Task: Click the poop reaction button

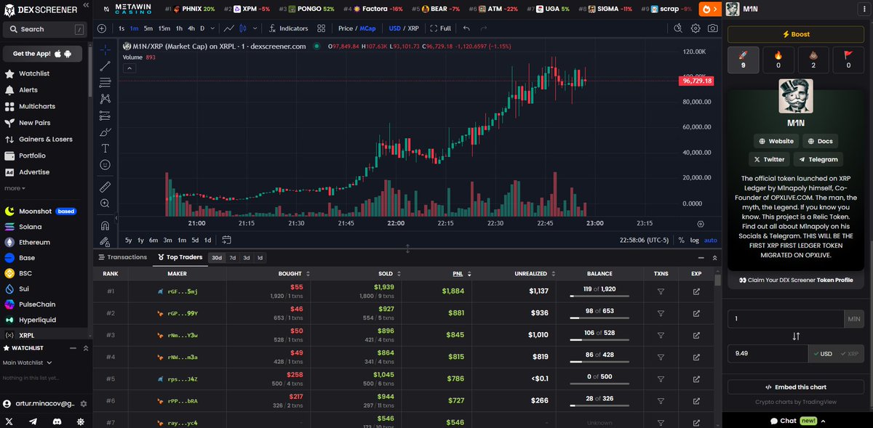Action: [813, 60]
